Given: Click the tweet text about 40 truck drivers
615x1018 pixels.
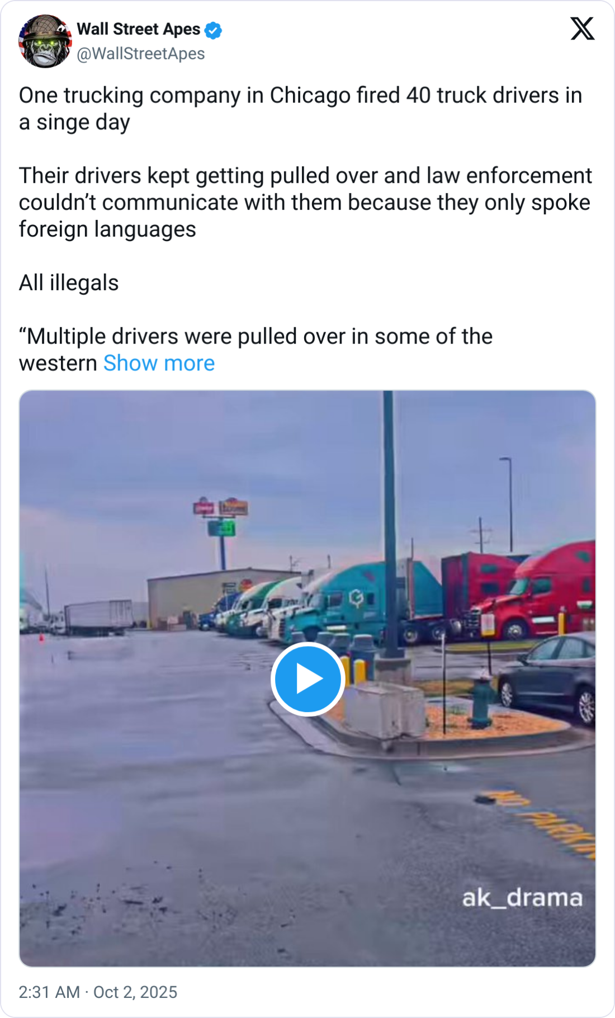Looking at the screenshot, I should pyautogui.click(x=300, y=109).
